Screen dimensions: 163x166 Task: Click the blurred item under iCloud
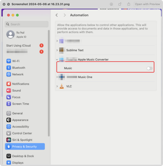(x=17, y=52)
